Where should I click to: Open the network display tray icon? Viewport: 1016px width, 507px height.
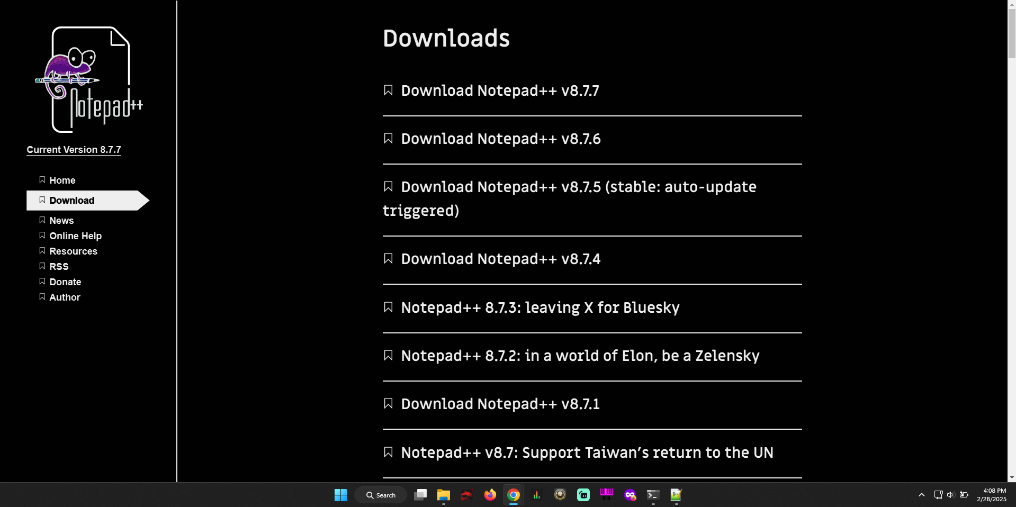click(938, 495)
